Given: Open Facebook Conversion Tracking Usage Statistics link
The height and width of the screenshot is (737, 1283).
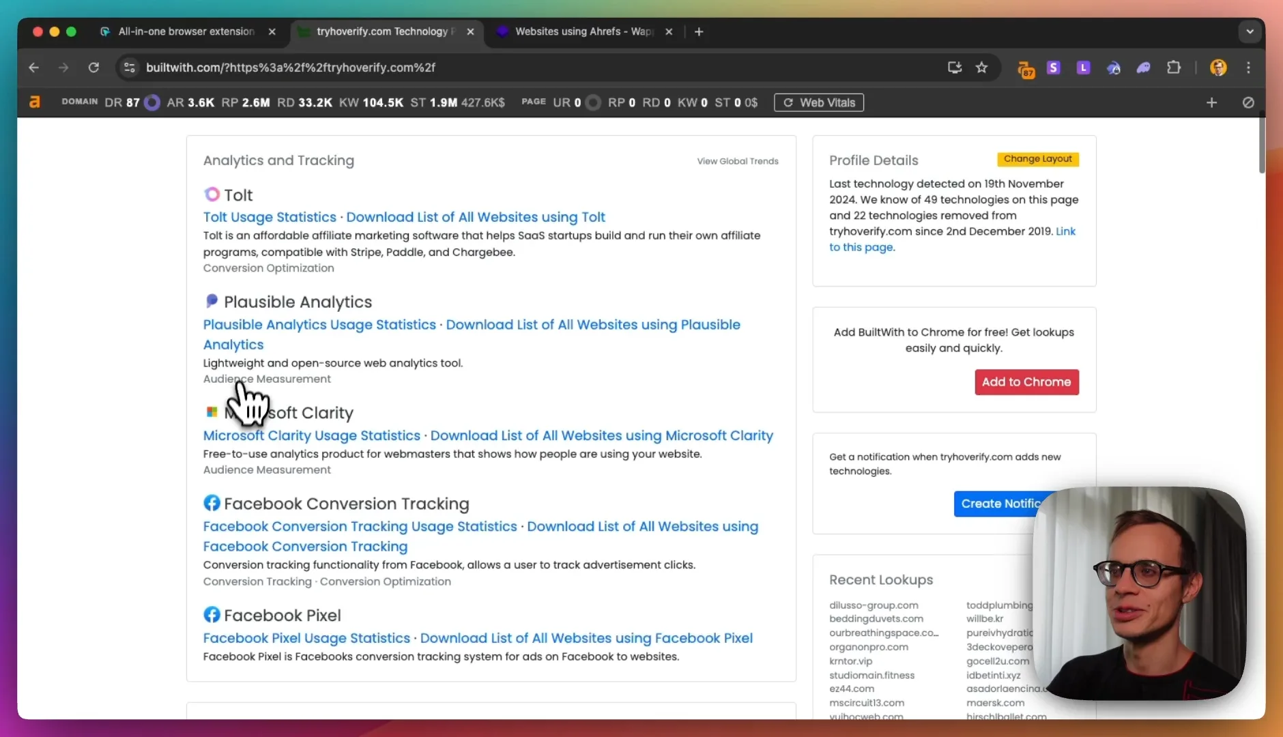Looking at the screenshot, I should tap(360, 527).
